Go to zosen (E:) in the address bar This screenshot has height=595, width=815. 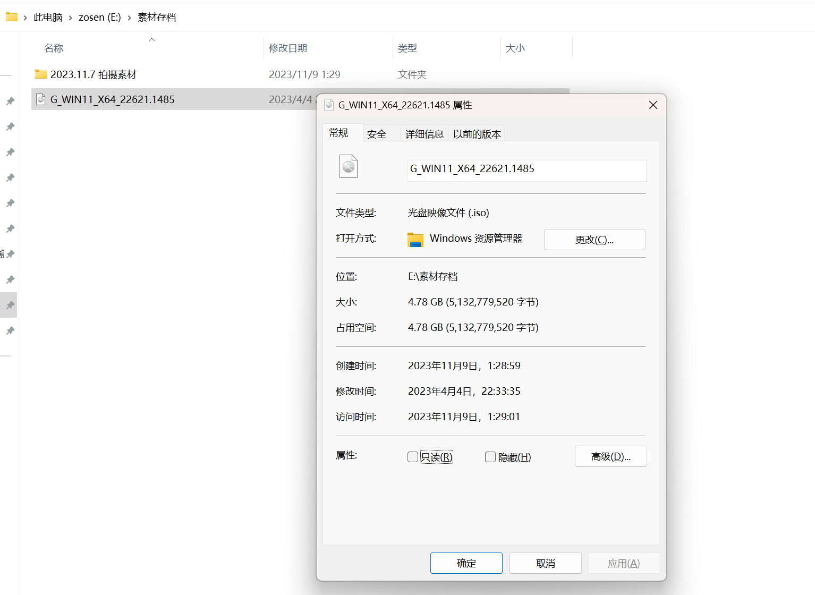pyautogui.click(x=100, y=18)
